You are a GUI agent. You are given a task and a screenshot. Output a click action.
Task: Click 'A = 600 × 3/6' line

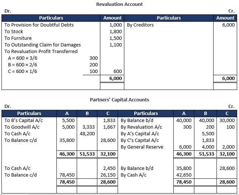[22, 58]
